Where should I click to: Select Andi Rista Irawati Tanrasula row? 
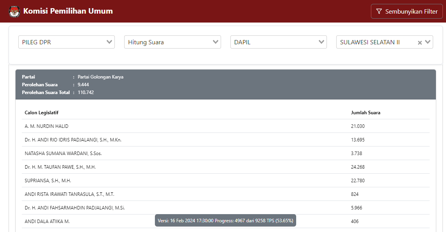[x=69, y=194]
